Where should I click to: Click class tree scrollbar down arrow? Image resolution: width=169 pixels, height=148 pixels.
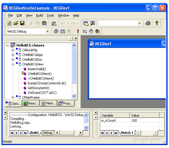74,96
